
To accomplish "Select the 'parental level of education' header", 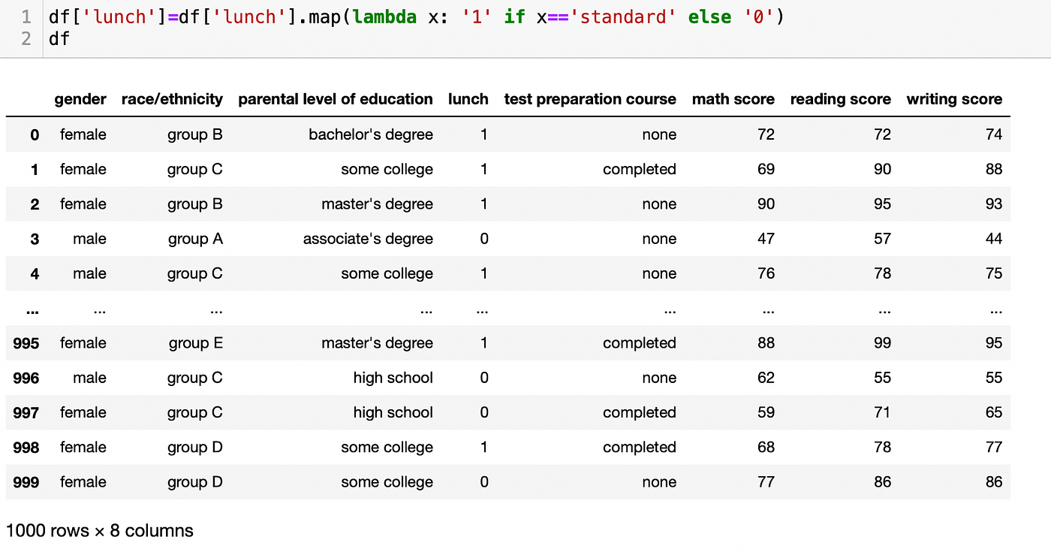I will [335, 99].
